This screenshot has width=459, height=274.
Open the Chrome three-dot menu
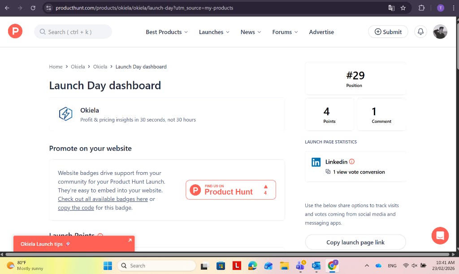point(454,8)
